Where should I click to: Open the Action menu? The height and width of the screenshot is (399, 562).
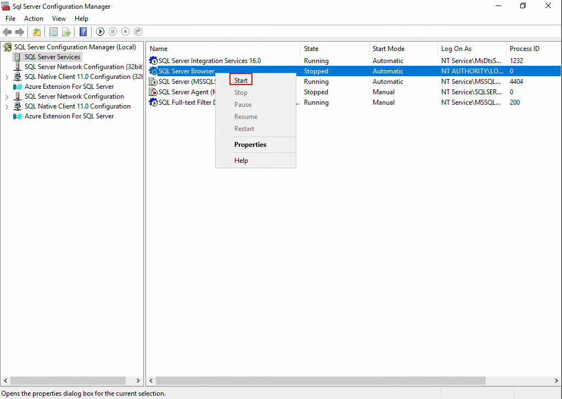33,19
